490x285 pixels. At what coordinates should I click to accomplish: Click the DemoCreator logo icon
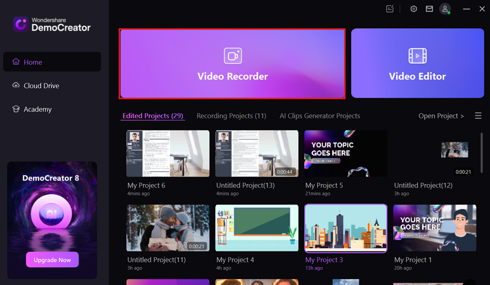click(x=21, y=25)
